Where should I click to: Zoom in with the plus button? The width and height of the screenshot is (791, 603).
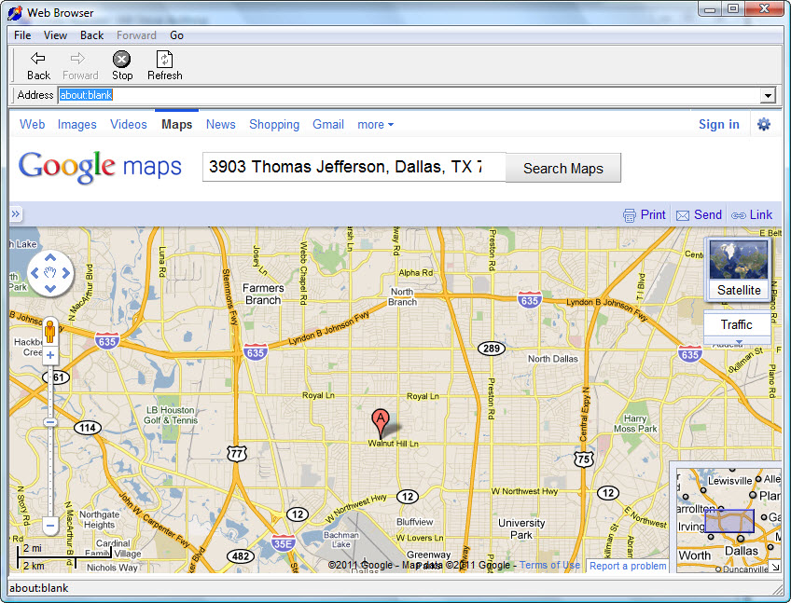point(50,355)
